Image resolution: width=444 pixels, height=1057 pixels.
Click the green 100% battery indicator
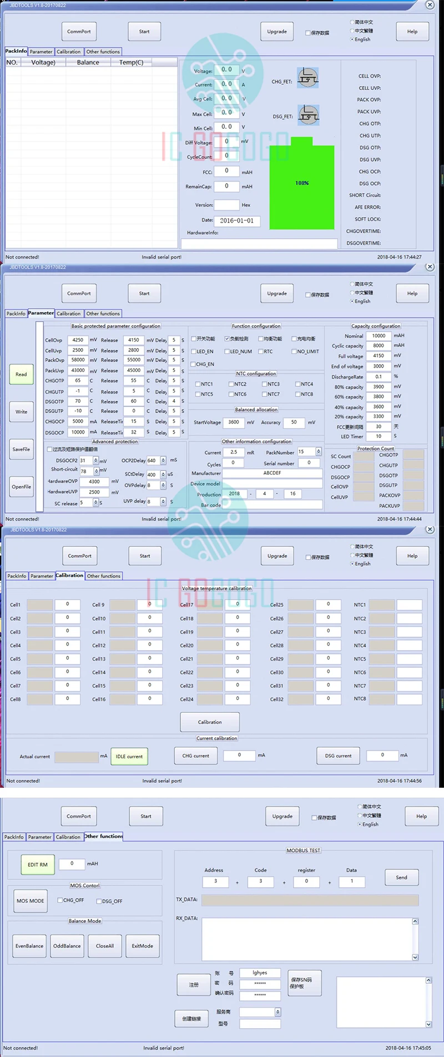(302, 183)
